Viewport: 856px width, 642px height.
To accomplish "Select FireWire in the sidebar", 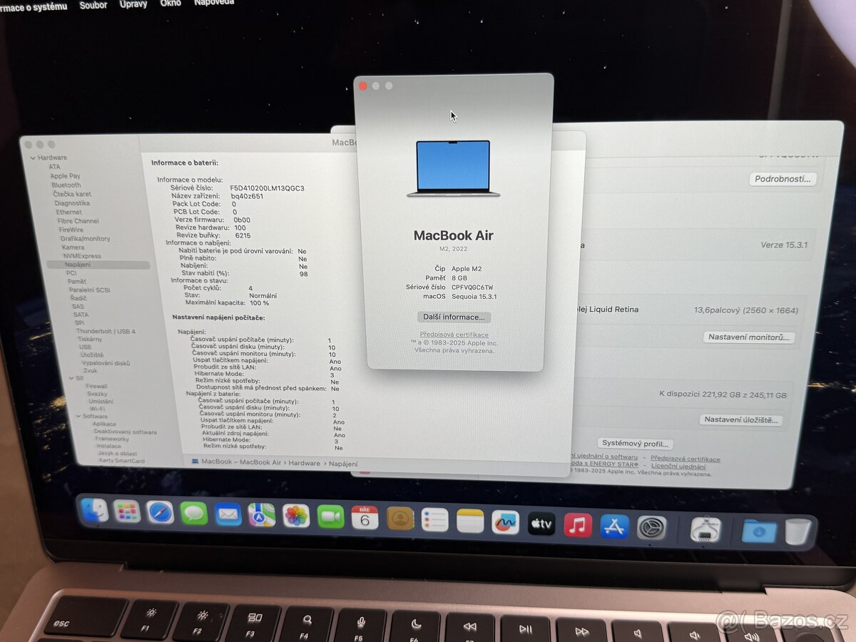I will point(71,230).
